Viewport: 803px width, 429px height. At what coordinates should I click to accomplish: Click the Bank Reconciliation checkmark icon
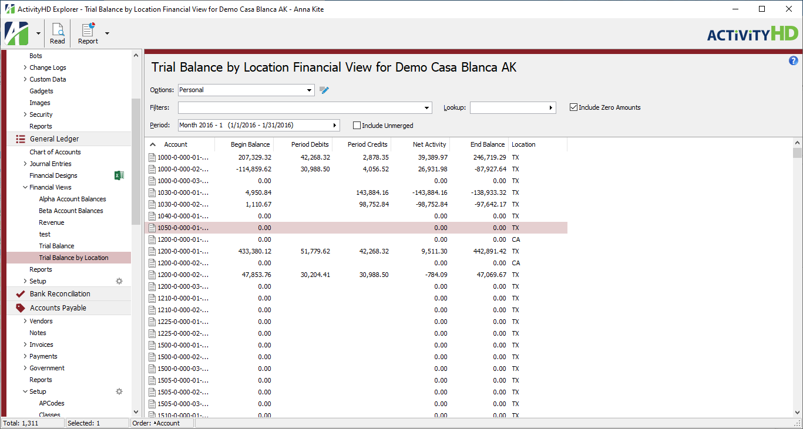(x=19, y=293)
